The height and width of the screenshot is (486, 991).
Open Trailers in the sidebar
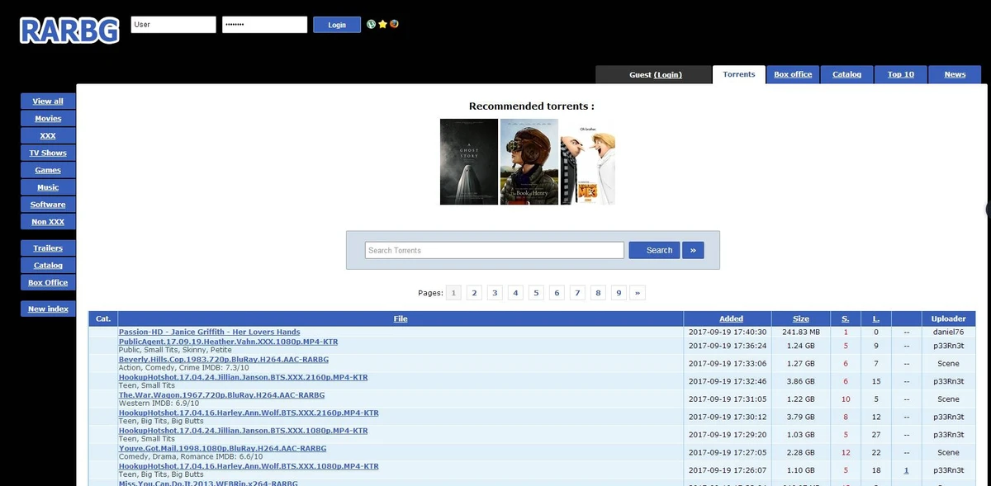[48, 248]
